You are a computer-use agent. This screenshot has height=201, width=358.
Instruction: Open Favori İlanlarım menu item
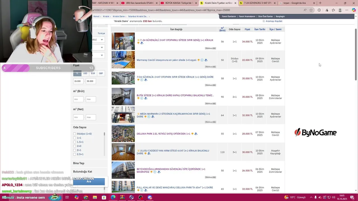[229, 16]
